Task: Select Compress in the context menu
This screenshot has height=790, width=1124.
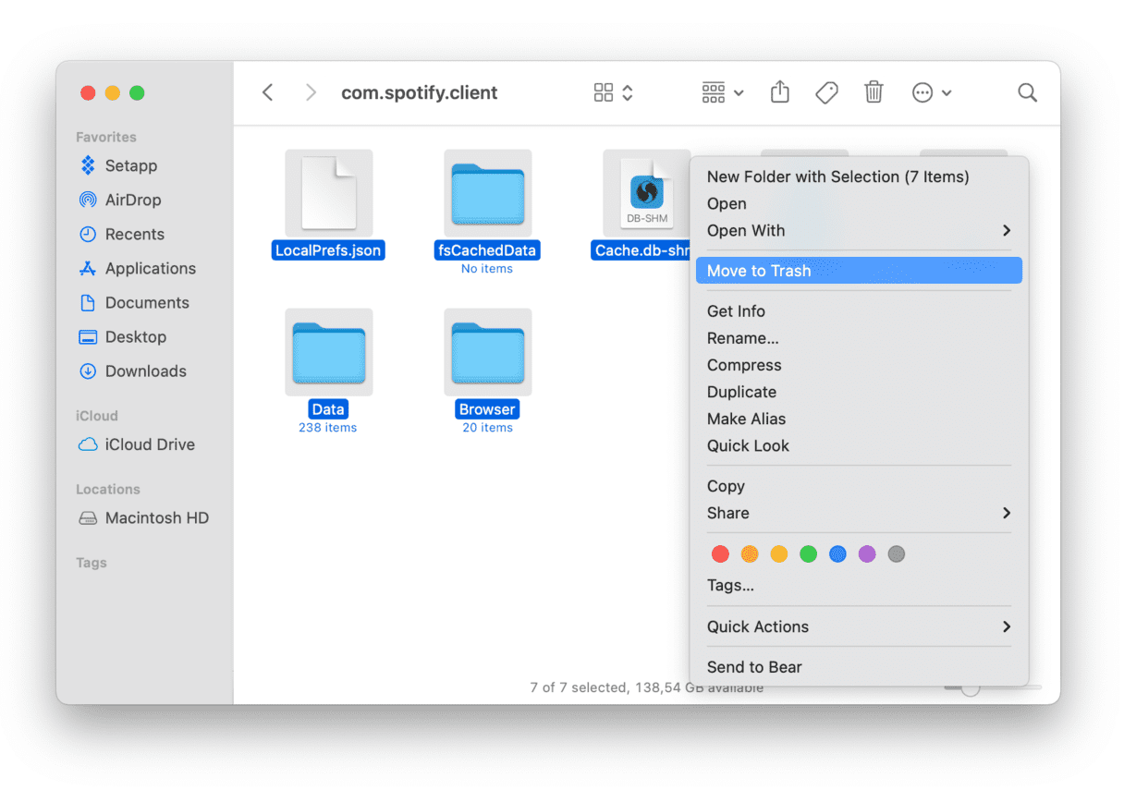Action: pos(744,365)
